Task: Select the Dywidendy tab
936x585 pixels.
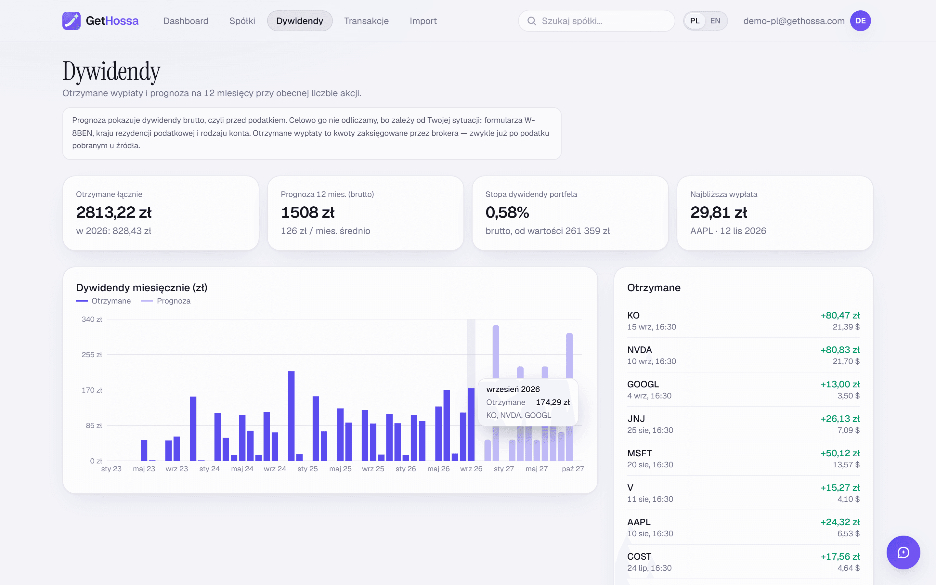Action: point(300,21)
